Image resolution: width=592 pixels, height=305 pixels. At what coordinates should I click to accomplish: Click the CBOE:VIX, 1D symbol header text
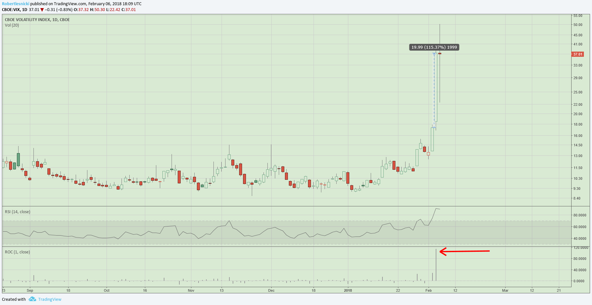point(15,10)
